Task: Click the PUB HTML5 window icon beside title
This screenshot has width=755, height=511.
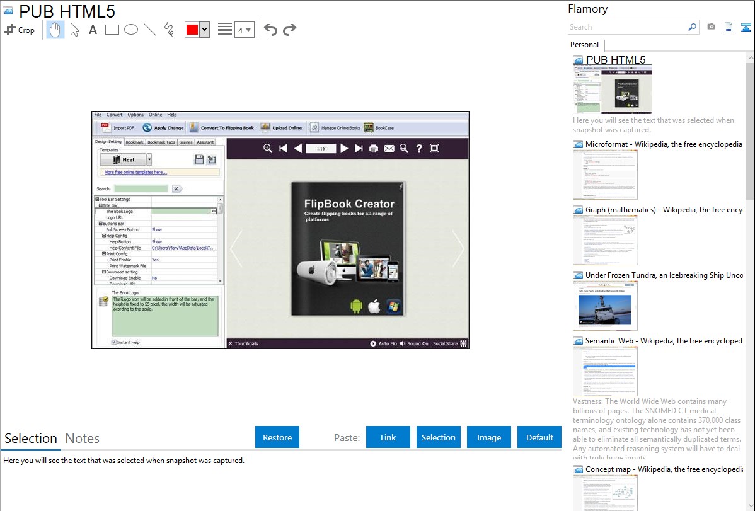Action: click(8, 11)
